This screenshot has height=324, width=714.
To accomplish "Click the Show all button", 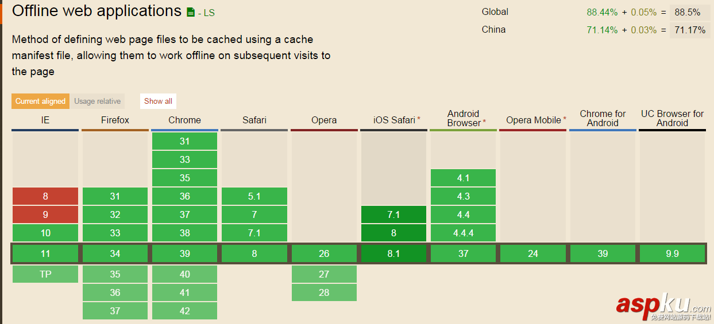I will click(x=158, y=102).
